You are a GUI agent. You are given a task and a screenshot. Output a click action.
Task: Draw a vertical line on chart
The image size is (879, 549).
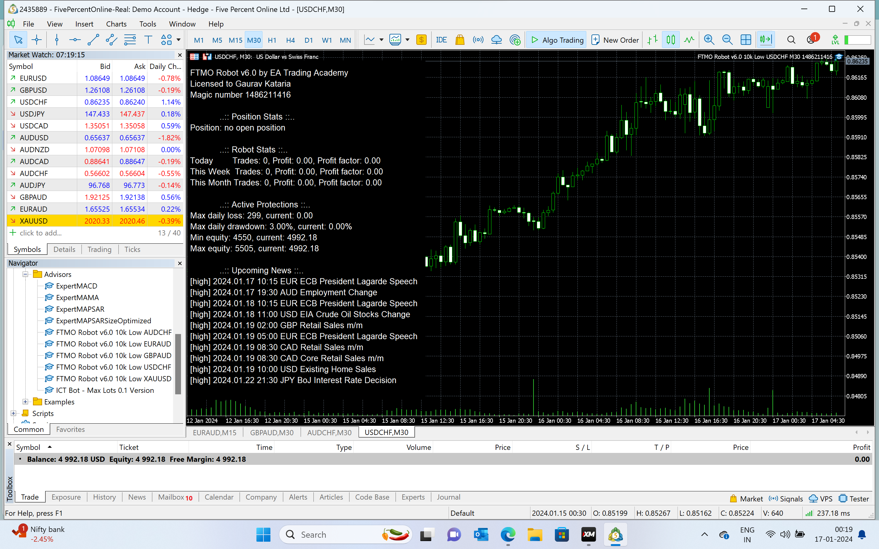(x=57, y=40)
